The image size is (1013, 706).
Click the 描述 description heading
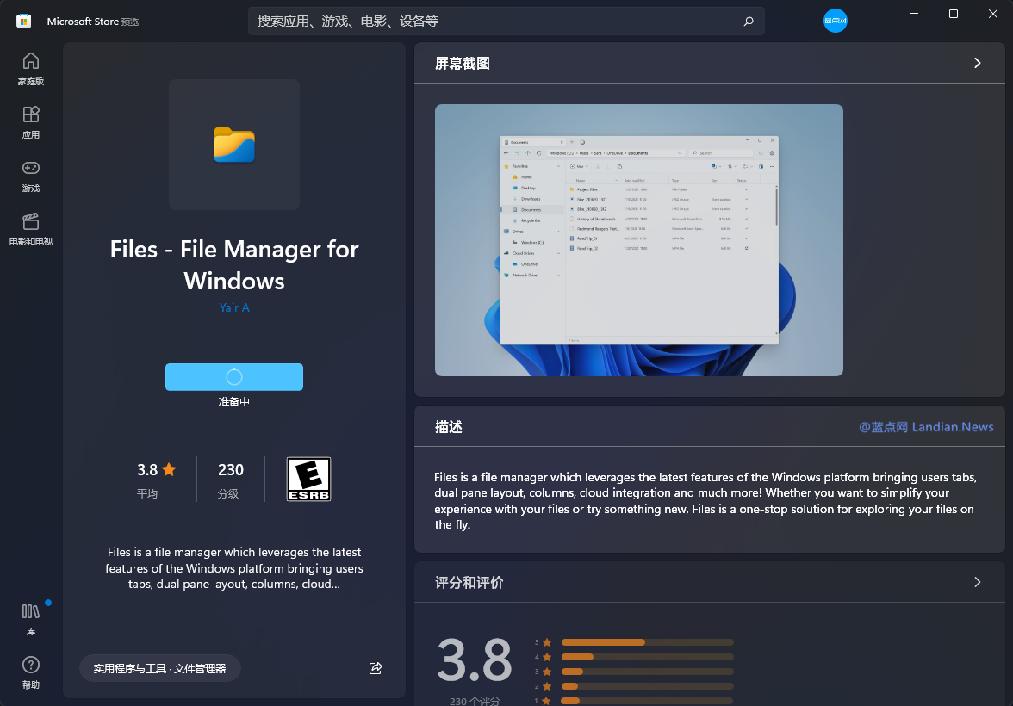[x=448, y=427]
